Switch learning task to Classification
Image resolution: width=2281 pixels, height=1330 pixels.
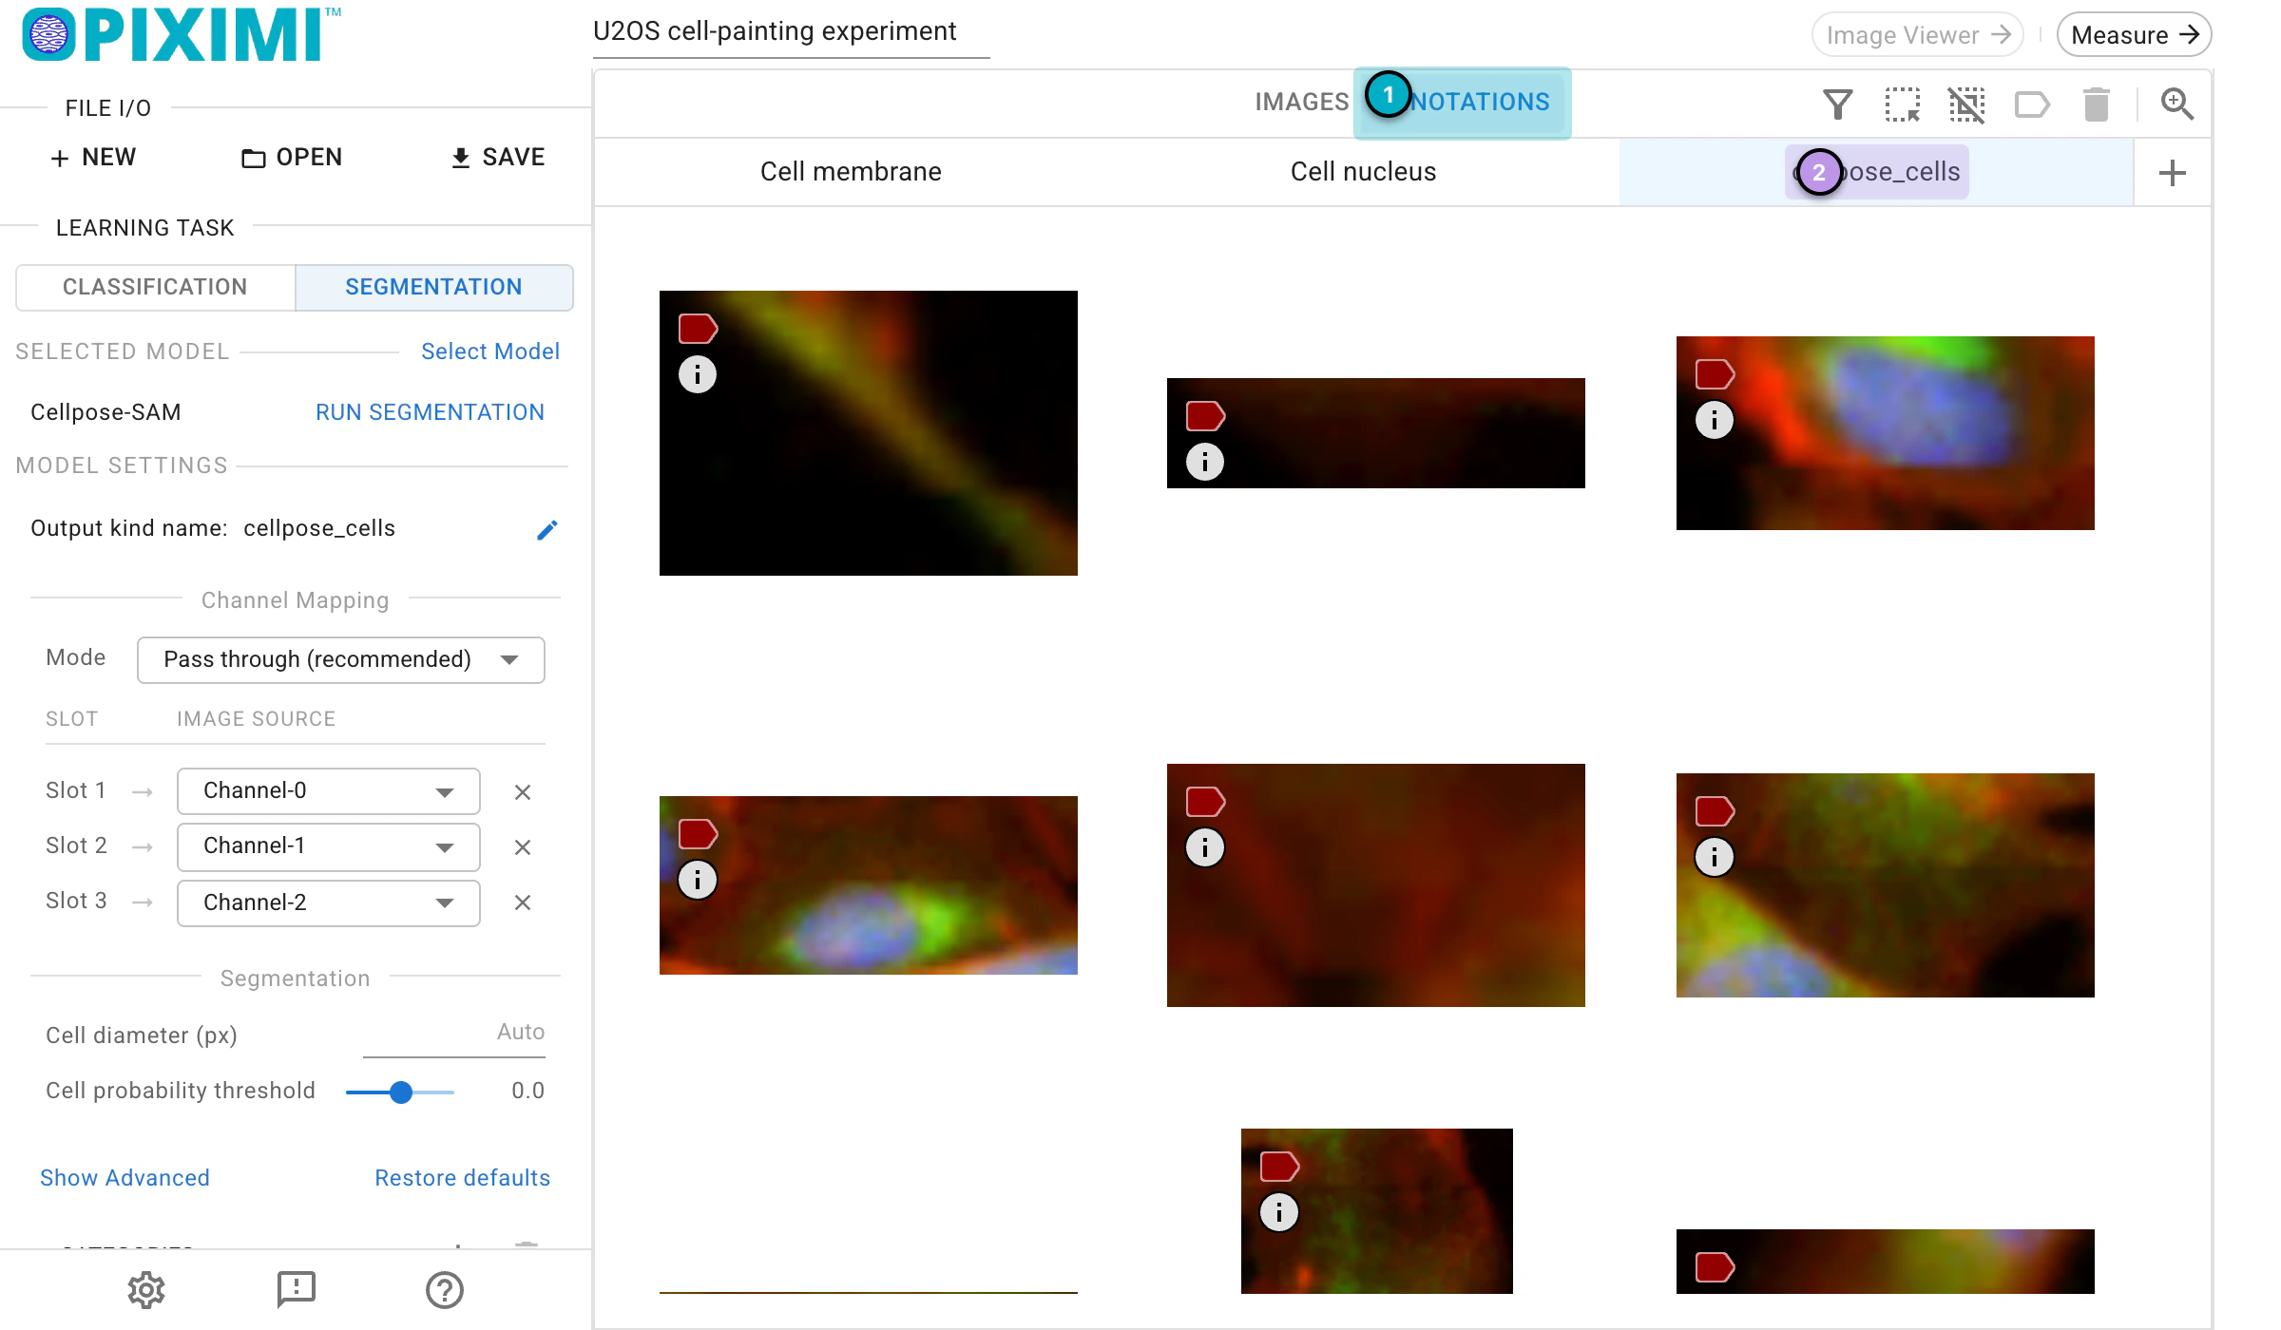pyautogui.click(x=155, y=287)
